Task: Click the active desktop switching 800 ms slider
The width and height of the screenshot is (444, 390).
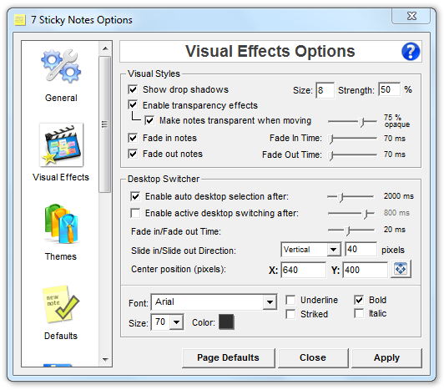Action: [x=351, y=214]
